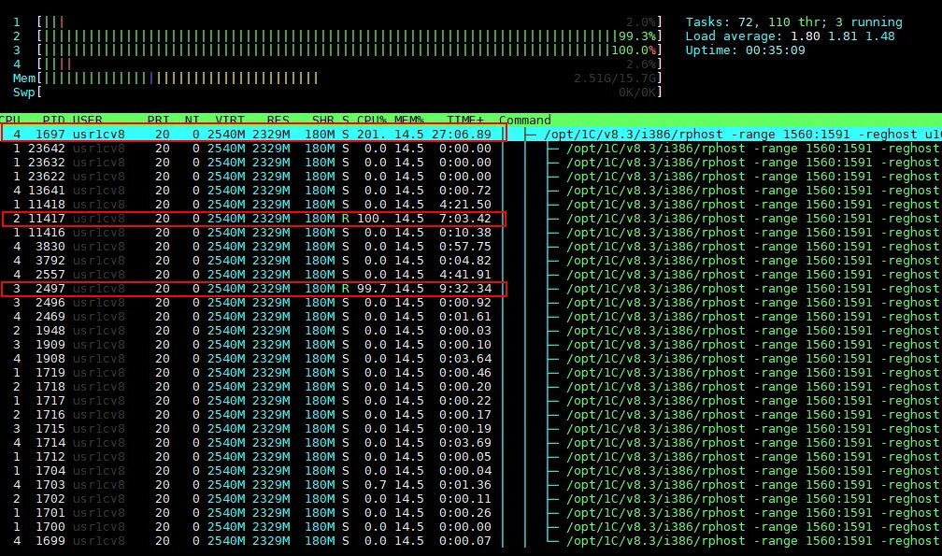
Task: Click the Tasks: 72, 110 thr line
Action: coord(793,21)
